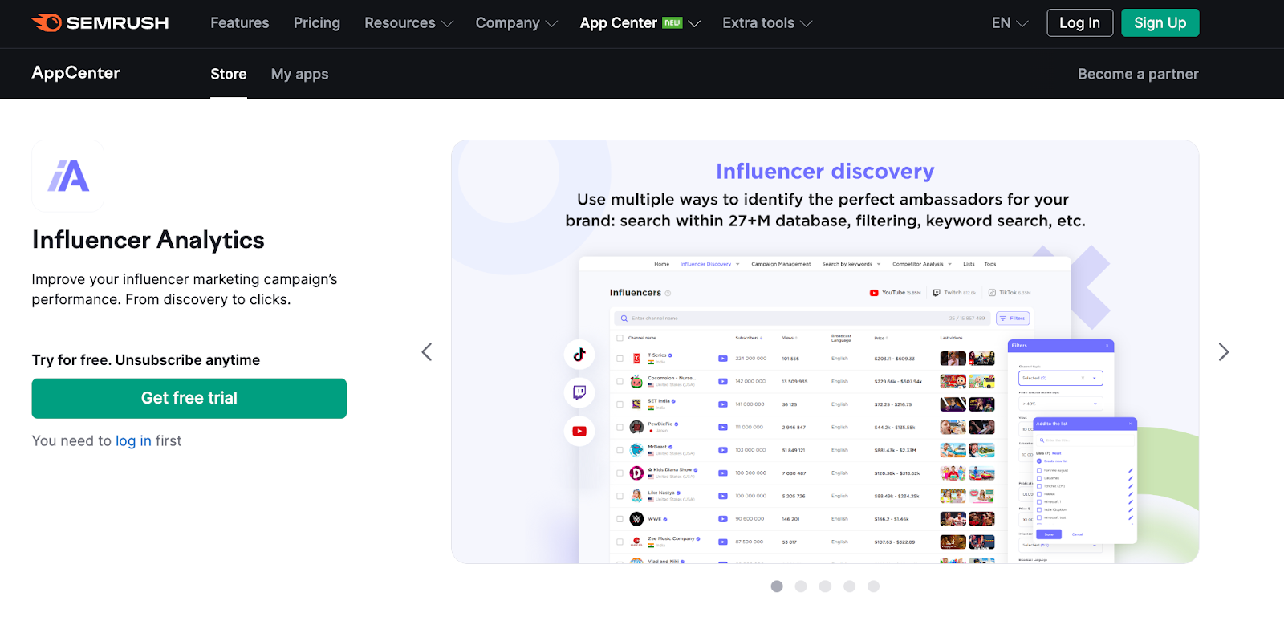Click the Influencer discovery slide heading
Viewport: 1284px width, 629px height.
coord(825,171)
